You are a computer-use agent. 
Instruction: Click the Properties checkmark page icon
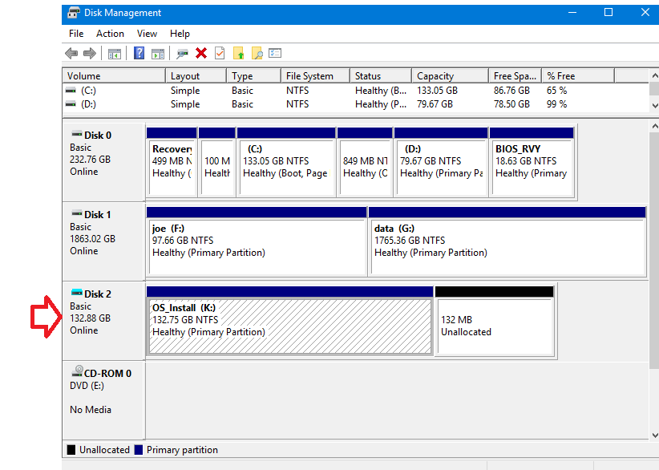220,54
